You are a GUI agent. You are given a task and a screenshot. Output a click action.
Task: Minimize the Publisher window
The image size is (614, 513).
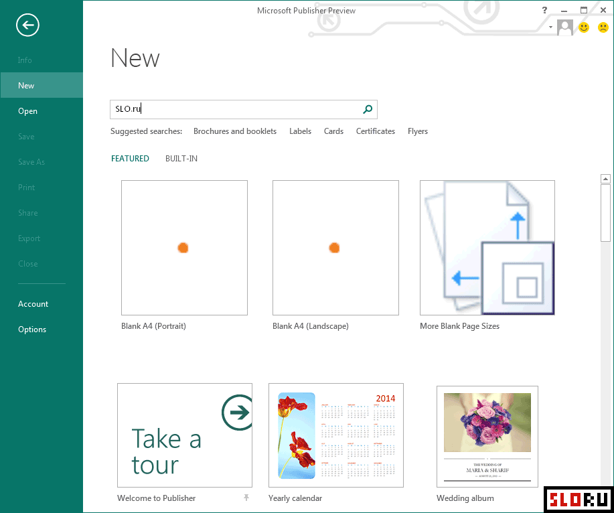coord(564,11)
